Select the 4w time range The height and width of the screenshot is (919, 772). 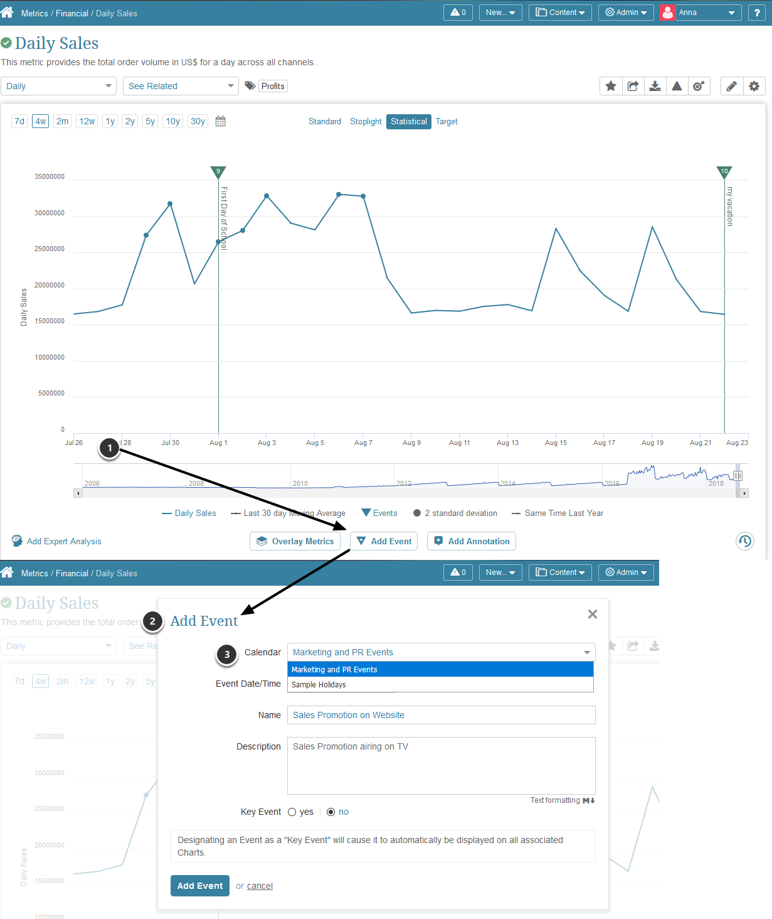pyautogui.click(x=41, y=121)
